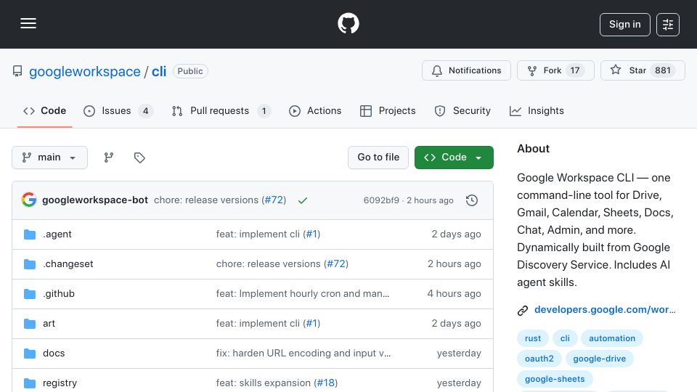Open PR #18 link in registry row

point(326,383)
